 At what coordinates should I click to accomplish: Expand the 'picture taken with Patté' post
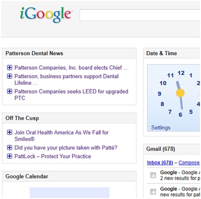point(10,147)
